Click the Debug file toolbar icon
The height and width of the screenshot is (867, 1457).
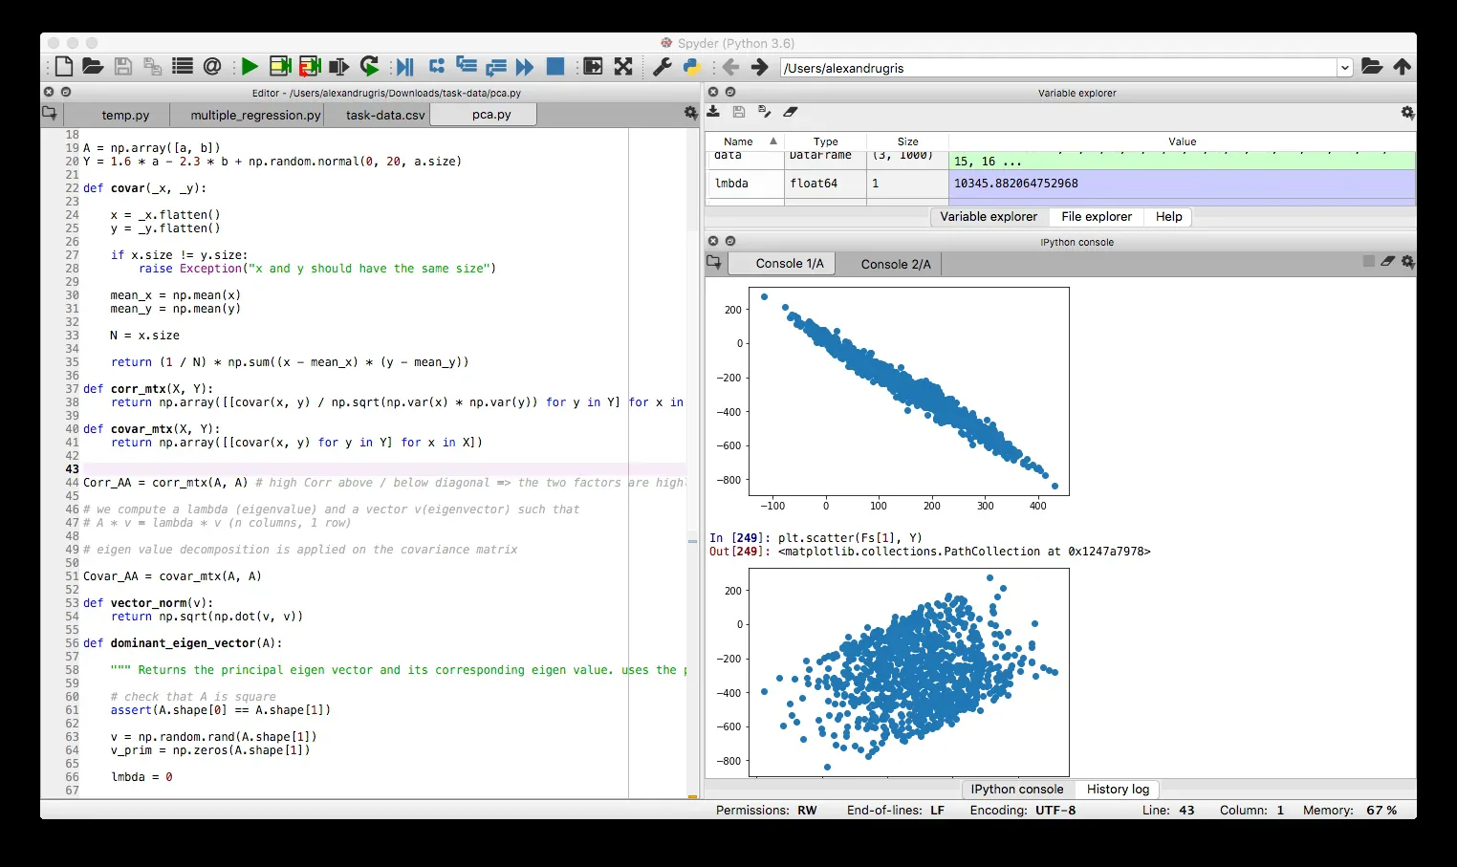pos(404,66)
